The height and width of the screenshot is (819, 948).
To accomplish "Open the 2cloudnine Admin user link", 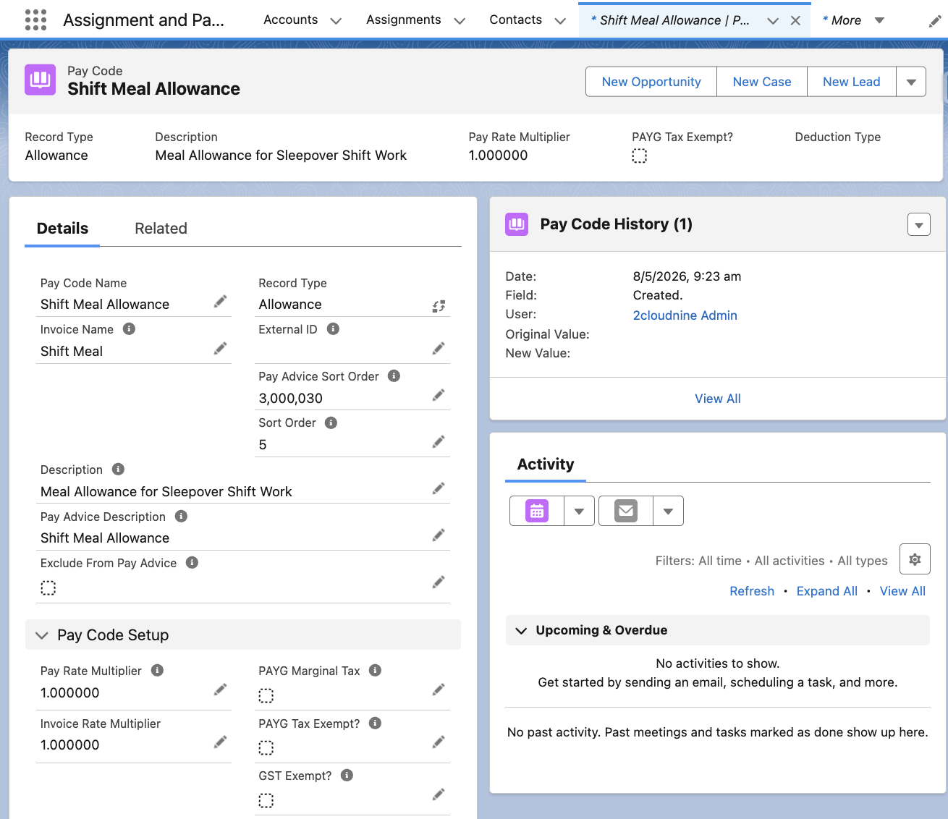I will point(685,315).
